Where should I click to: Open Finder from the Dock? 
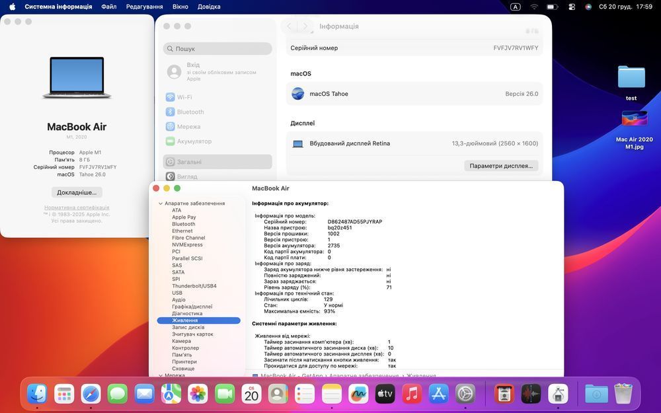pyautogui.click(x=37, y=394)
